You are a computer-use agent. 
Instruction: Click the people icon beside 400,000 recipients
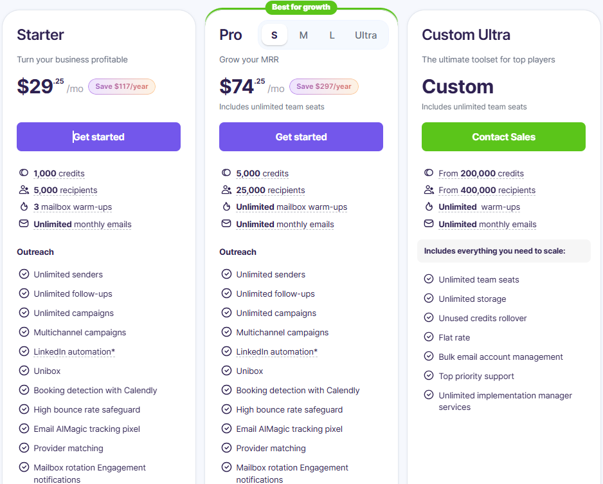429,190
